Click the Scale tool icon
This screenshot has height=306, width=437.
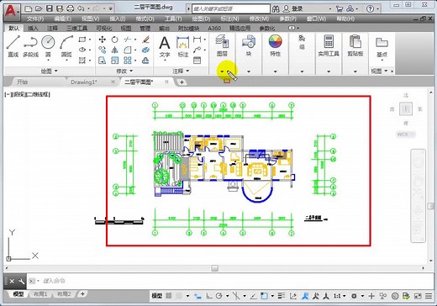115,61
